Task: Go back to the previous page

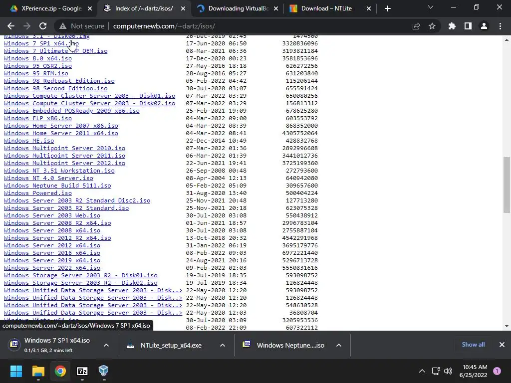Action: 11,26
